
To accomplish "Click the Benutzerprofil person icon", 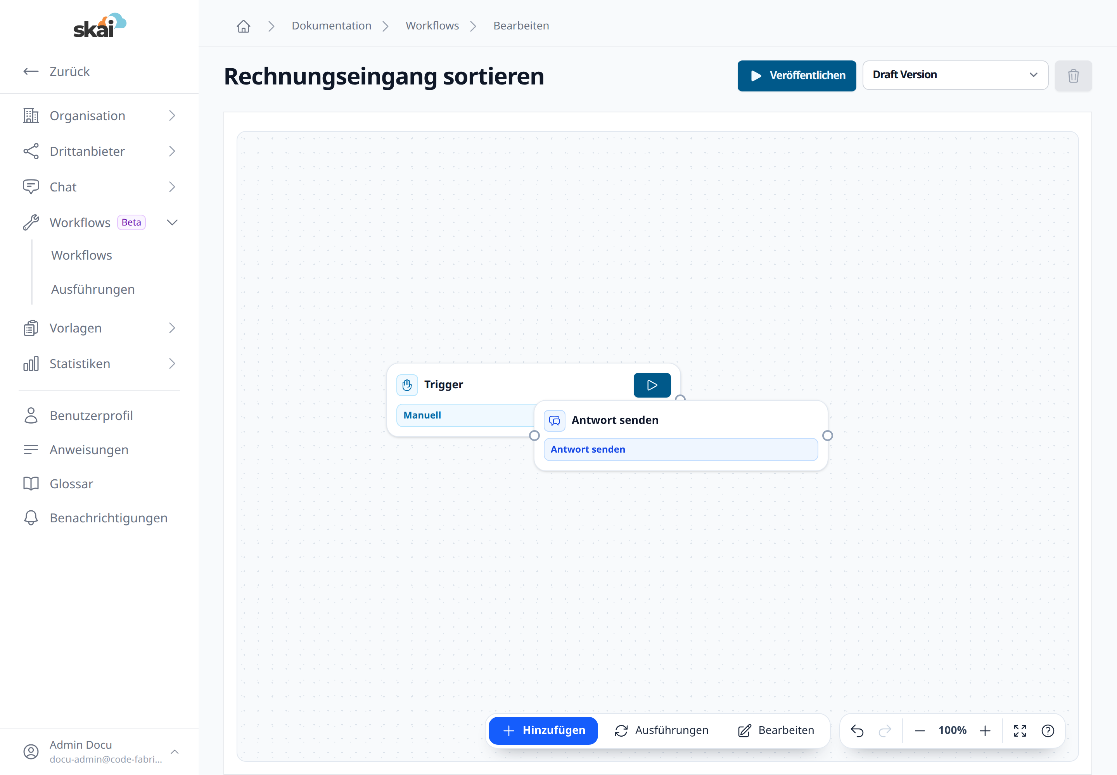I will [x=31, y=416].
